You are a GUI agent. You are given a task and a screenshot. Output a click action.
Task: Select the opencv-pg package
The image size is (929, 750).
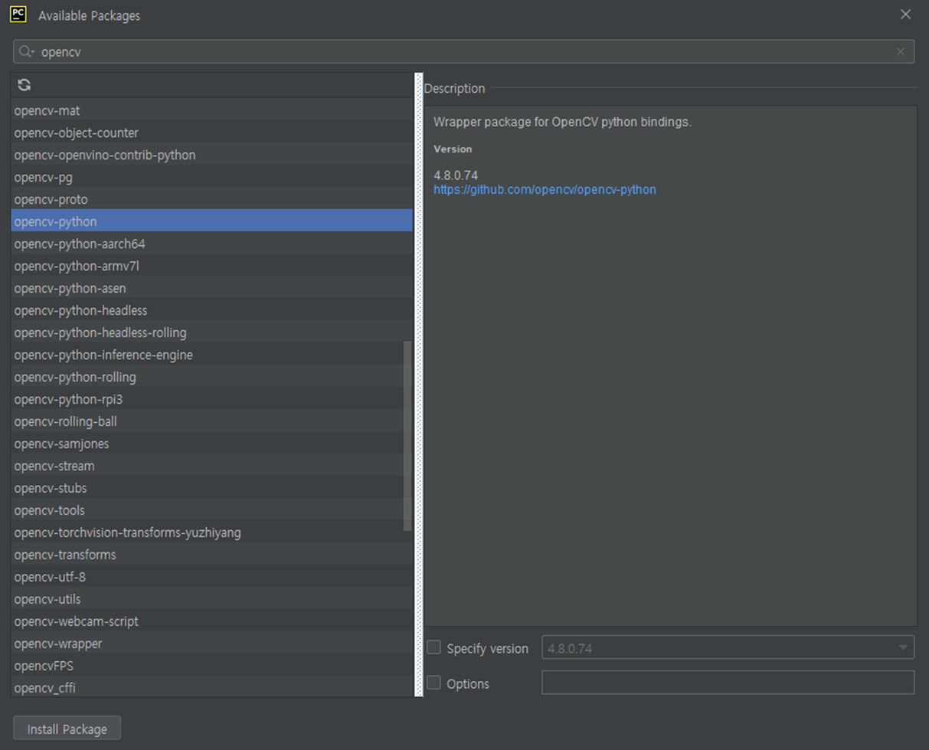[x=212, y=177]
